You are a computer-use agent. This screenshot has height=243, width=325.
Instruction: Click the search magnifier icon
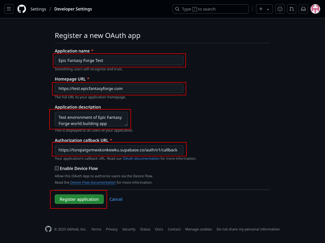tap(177, 9)
